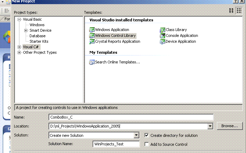The width and height of the screenshot is (246, 153).
Task: Switch templates view to small icons
Action: pyautogui.click(x=239, y=11)
